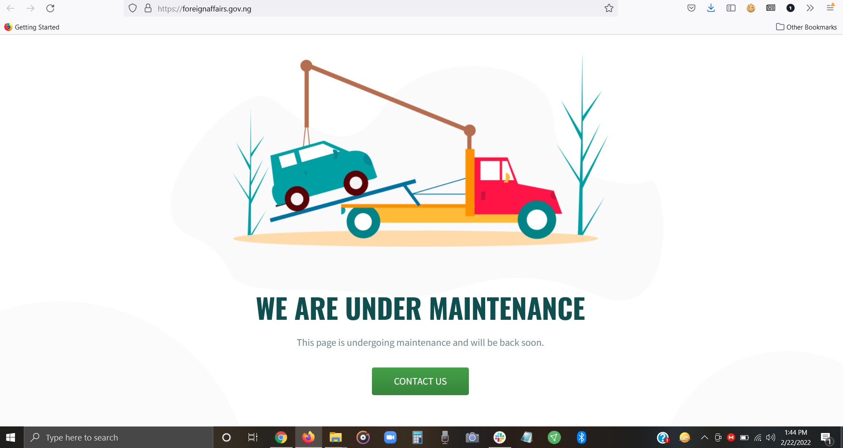This screenshot has height=448, width=843.
Task: Click the WE ARE UNDER MAINTENANCE heading
Action: coord(420,308)
